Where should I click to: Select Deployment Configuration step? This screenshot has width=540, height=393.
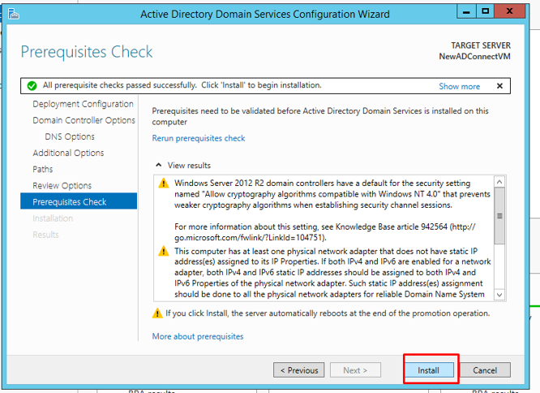83,104
